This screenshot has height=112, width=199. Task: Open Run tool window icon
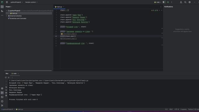pos(2,93)
